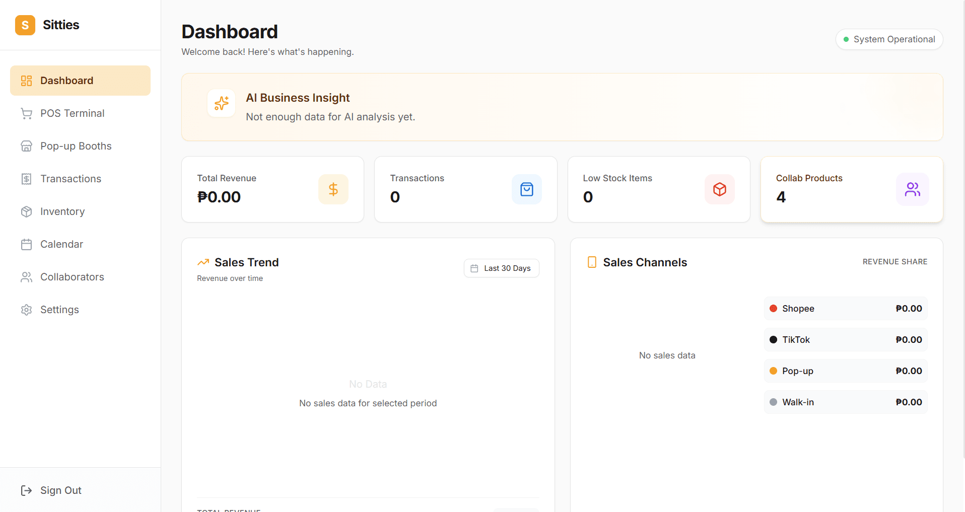The image size is (965, 512).
Task: Select the TikTok channel row
Action: [x=846, y=340]
